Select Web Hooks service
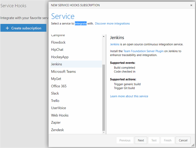This screenshot has height=148, width=196. pos(60,115)
